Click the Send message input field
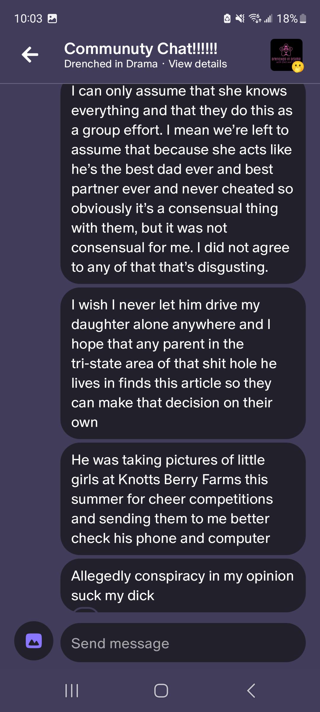 pos(183,643)
